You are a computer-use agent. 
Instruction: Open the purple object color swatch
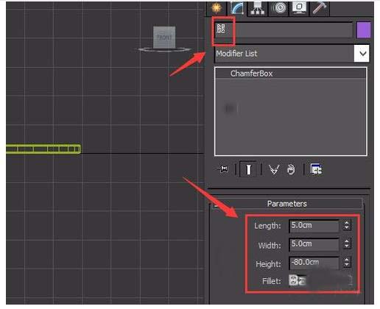coord(363,30)
